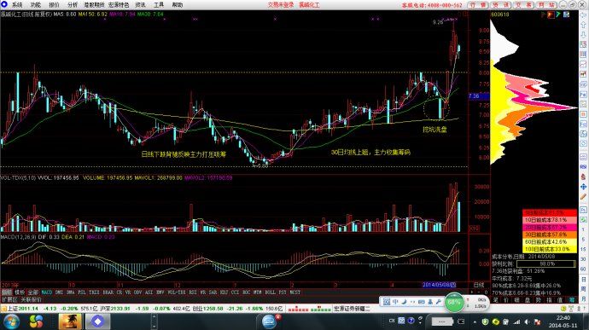Click the pencil draw icon in right sidebar
The width and height of the screenshot is (589, 330).
point(583,196)
